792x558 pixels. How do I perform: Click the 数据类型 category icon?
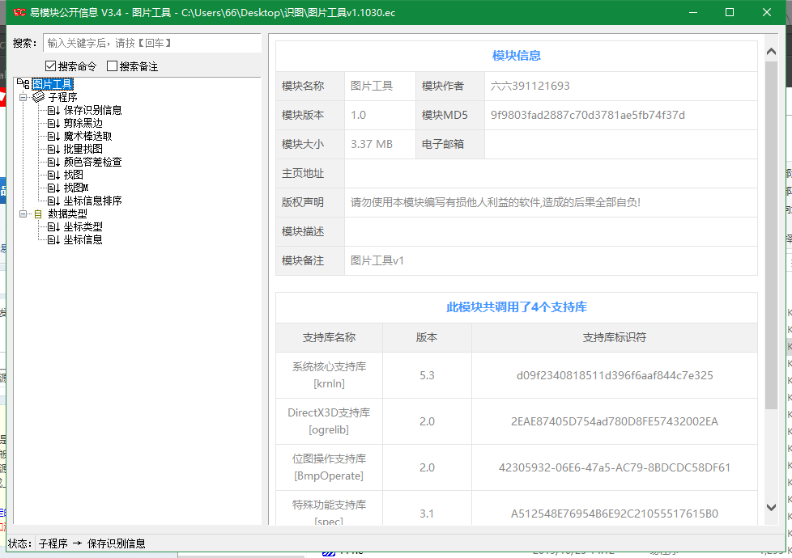coord(37,213)
